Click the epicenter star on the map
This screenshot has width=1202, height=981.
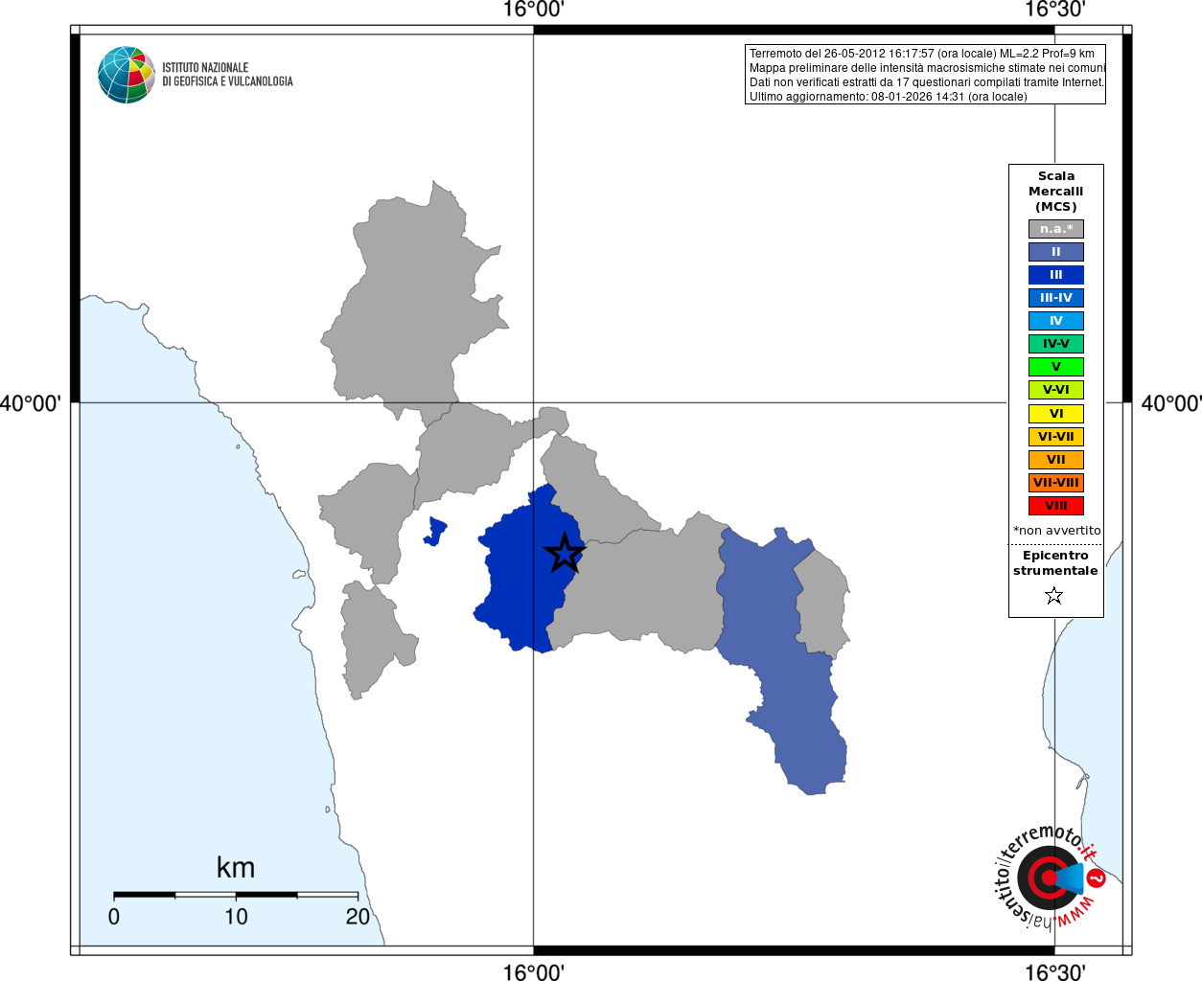[x=564, y=553]
